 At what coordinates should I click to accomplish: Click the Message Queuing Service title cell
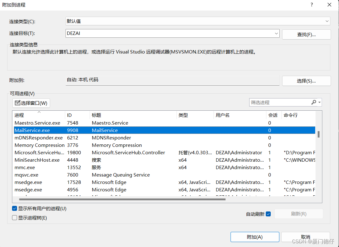[x=121, y=175]
